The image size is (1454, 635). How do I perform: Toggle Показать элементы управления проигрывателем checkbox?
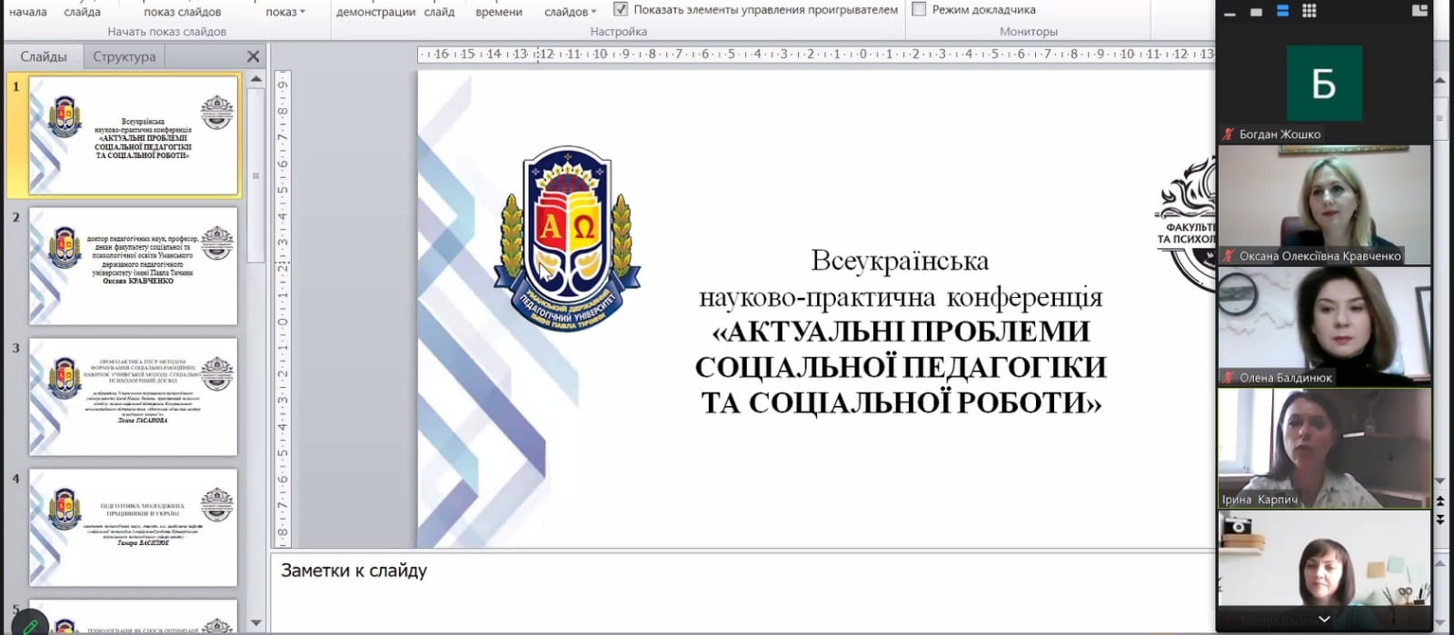tap(621, 9)
